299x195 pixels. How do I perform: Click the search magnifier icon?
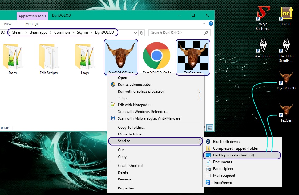[x=206, y=33]
